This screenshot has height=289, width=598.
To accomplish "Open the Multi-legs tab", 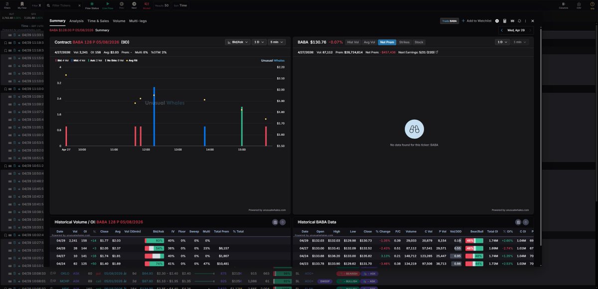I will click(x=138, y=21).
